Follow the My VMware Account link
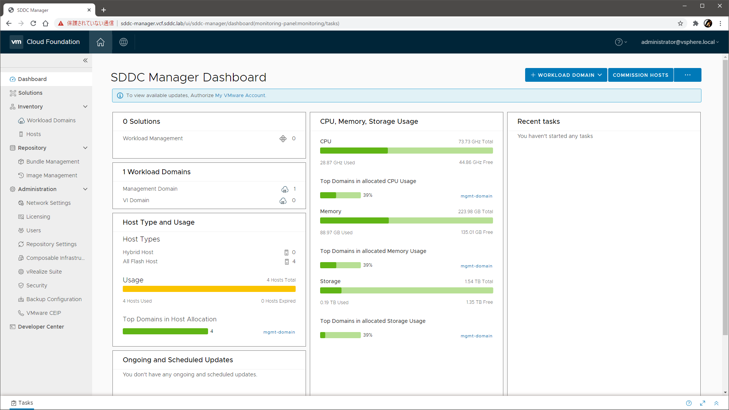Screen dimensions: 729x410 240,95
